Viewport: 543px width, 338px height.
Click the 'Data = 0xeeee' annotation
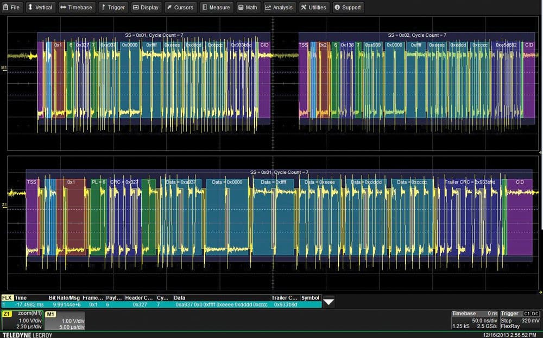point(320,182)
